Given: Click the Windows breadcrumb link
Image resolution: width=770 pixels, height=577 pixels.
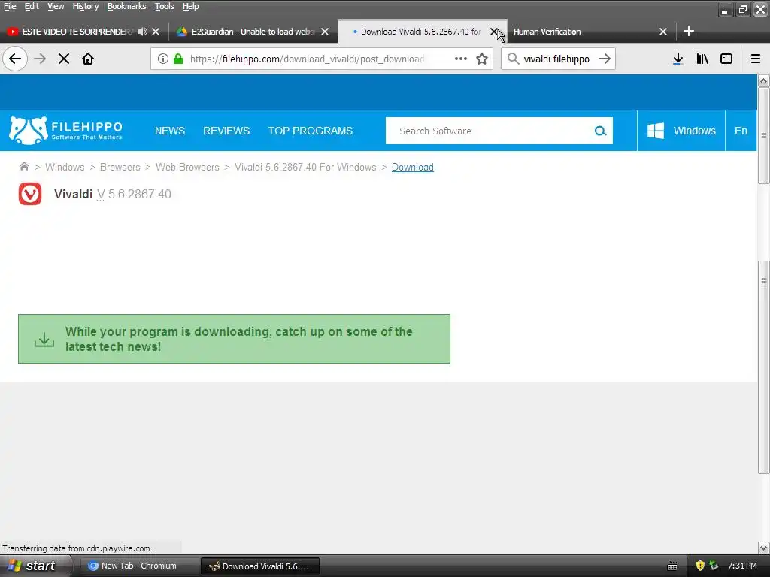Looking at the screenshot, I should (65, 168).
